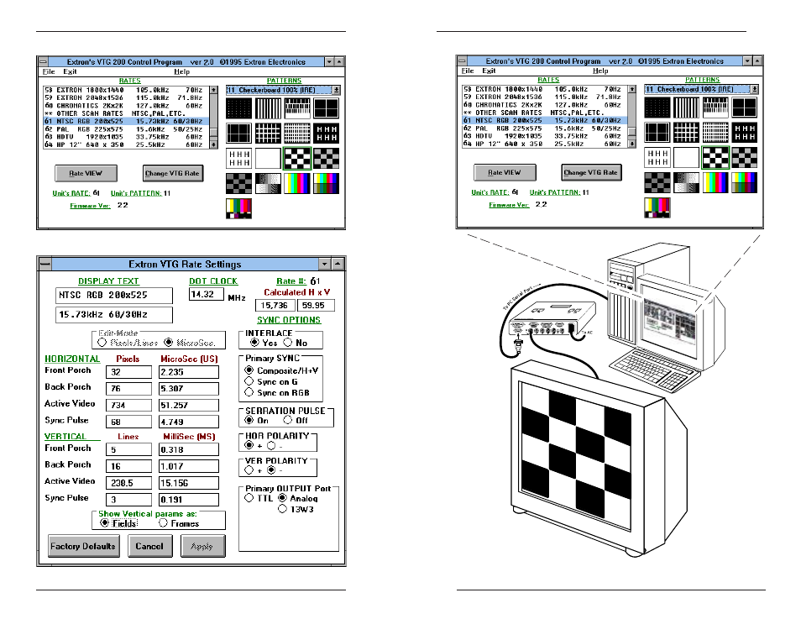The height and width of the screenshot is (619, 801).
Task: Select 'CHROMATICS 2Kx2K' rate in right window list
Action: pyautogui.click(x=545, y=104)
